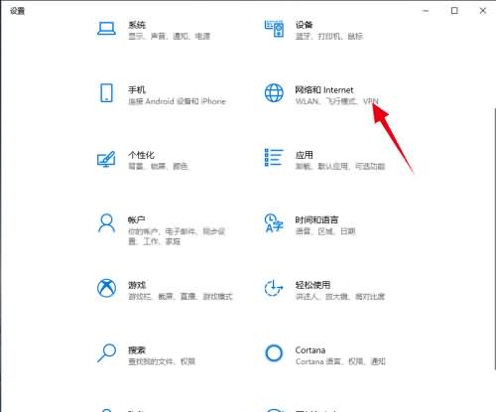Minimize the 设置 window
Image resolution: width=496 pixels, height=412 pixels.
[x=426, y=11]
